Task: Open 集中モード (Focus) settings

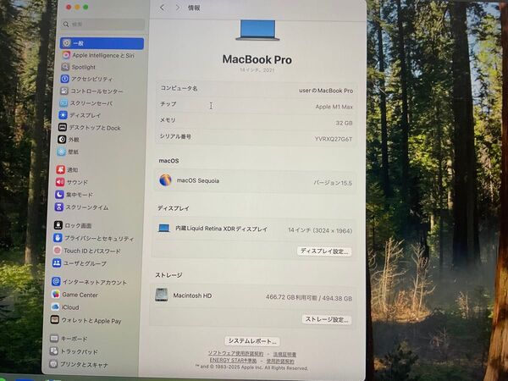Action: [74, 195]
